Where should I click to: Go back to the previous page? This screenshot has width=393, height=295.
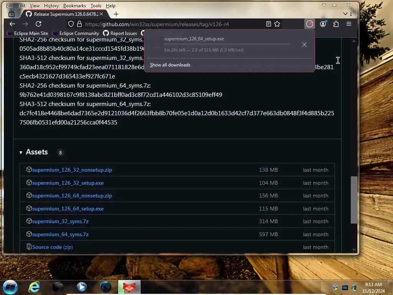pos(12,24)
